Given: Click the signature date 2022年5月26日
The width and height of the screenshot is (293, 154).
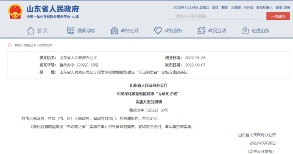Looking at the screenshot, I should pos(263,143).
